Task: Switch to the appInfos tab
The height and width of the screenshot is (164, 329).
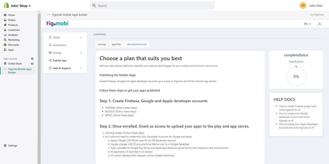Action: (x=116, y=44)
